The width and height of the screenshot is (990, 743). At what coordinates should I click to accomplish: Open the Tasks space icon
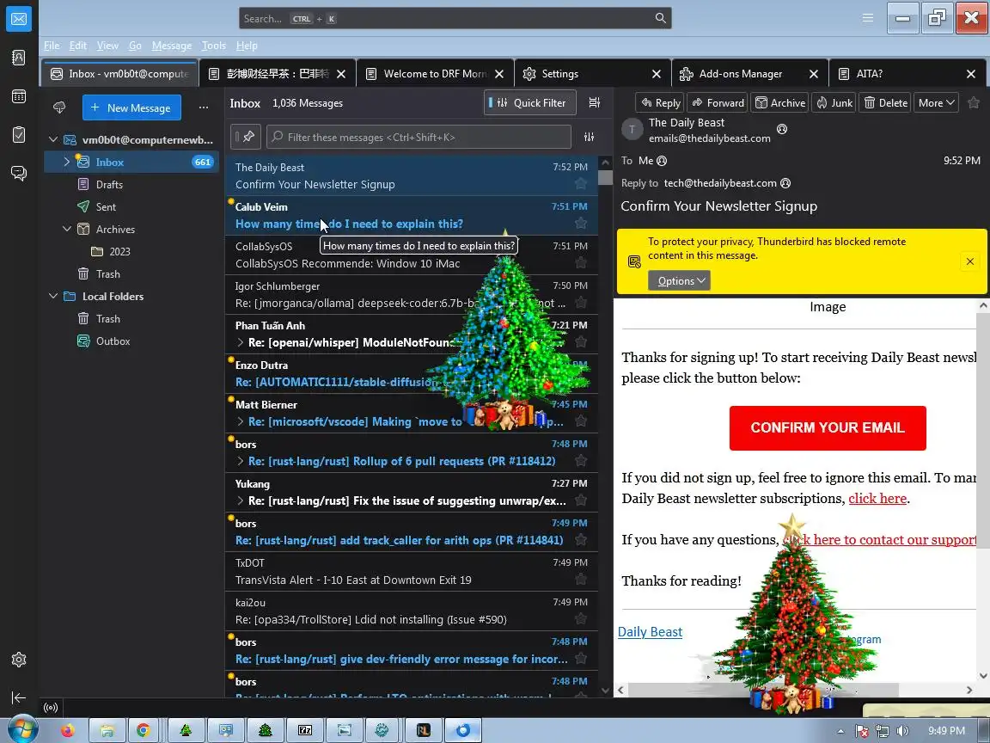pyautogui.click(x=19, y=134)
